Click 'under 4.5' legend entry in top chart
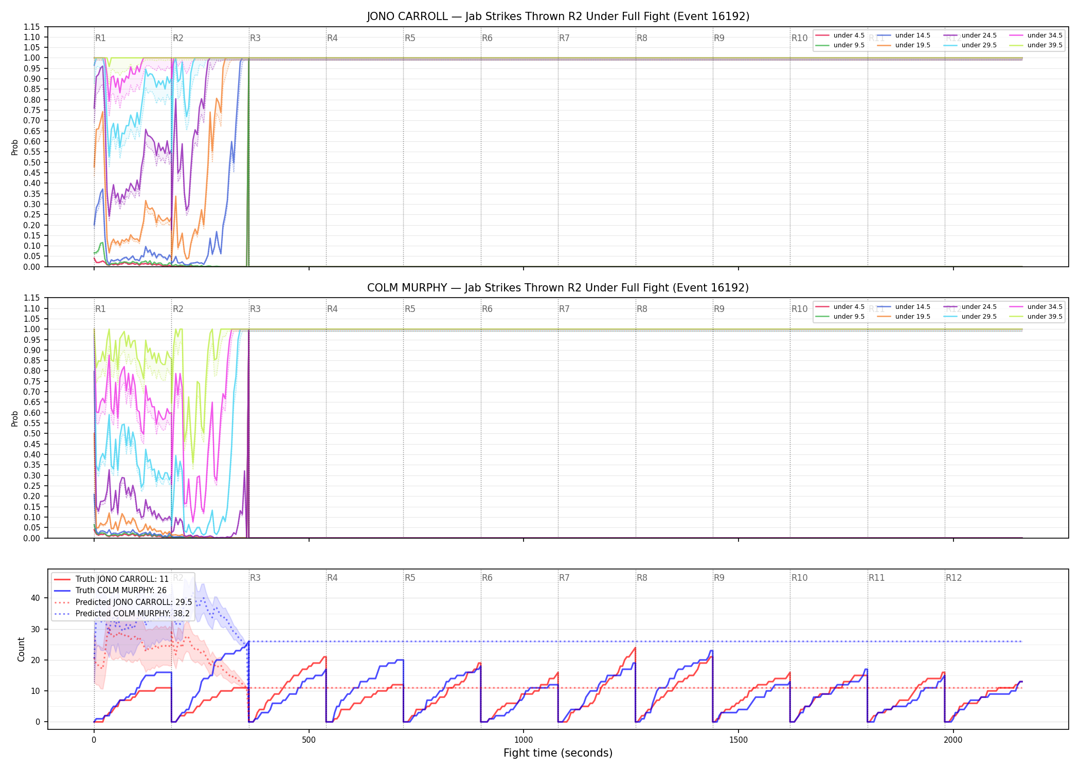 coord(840,35)
